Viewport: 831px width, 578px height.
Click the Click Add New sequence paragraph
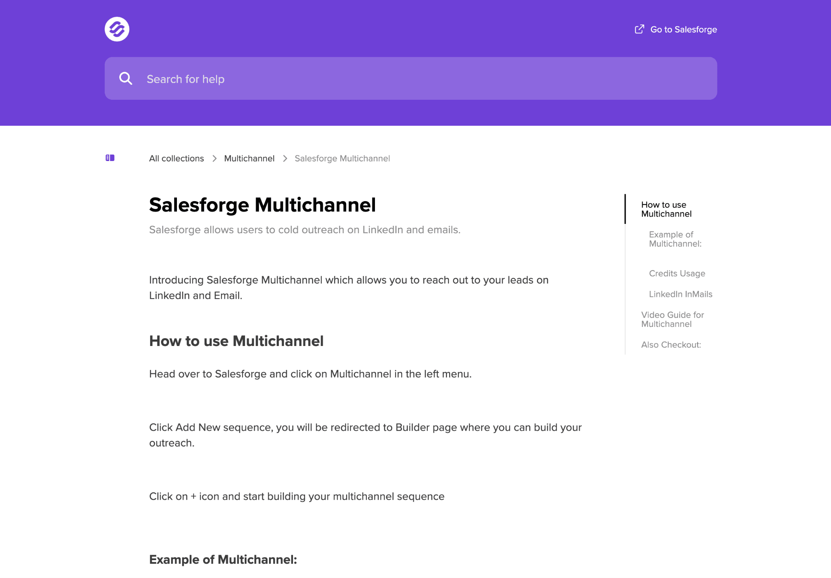coord(366,435)
